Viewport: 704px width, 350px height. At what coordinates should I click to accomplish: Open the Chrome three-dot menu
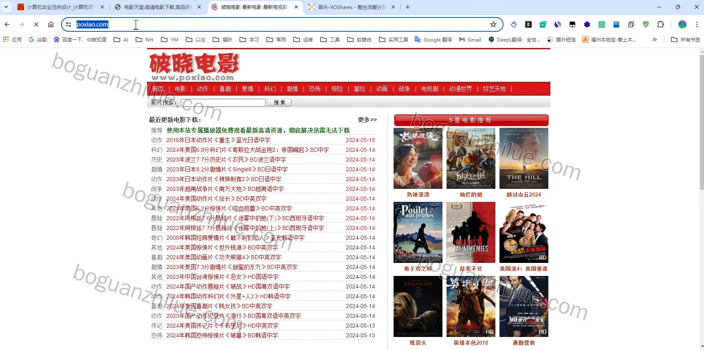point(697,24)
